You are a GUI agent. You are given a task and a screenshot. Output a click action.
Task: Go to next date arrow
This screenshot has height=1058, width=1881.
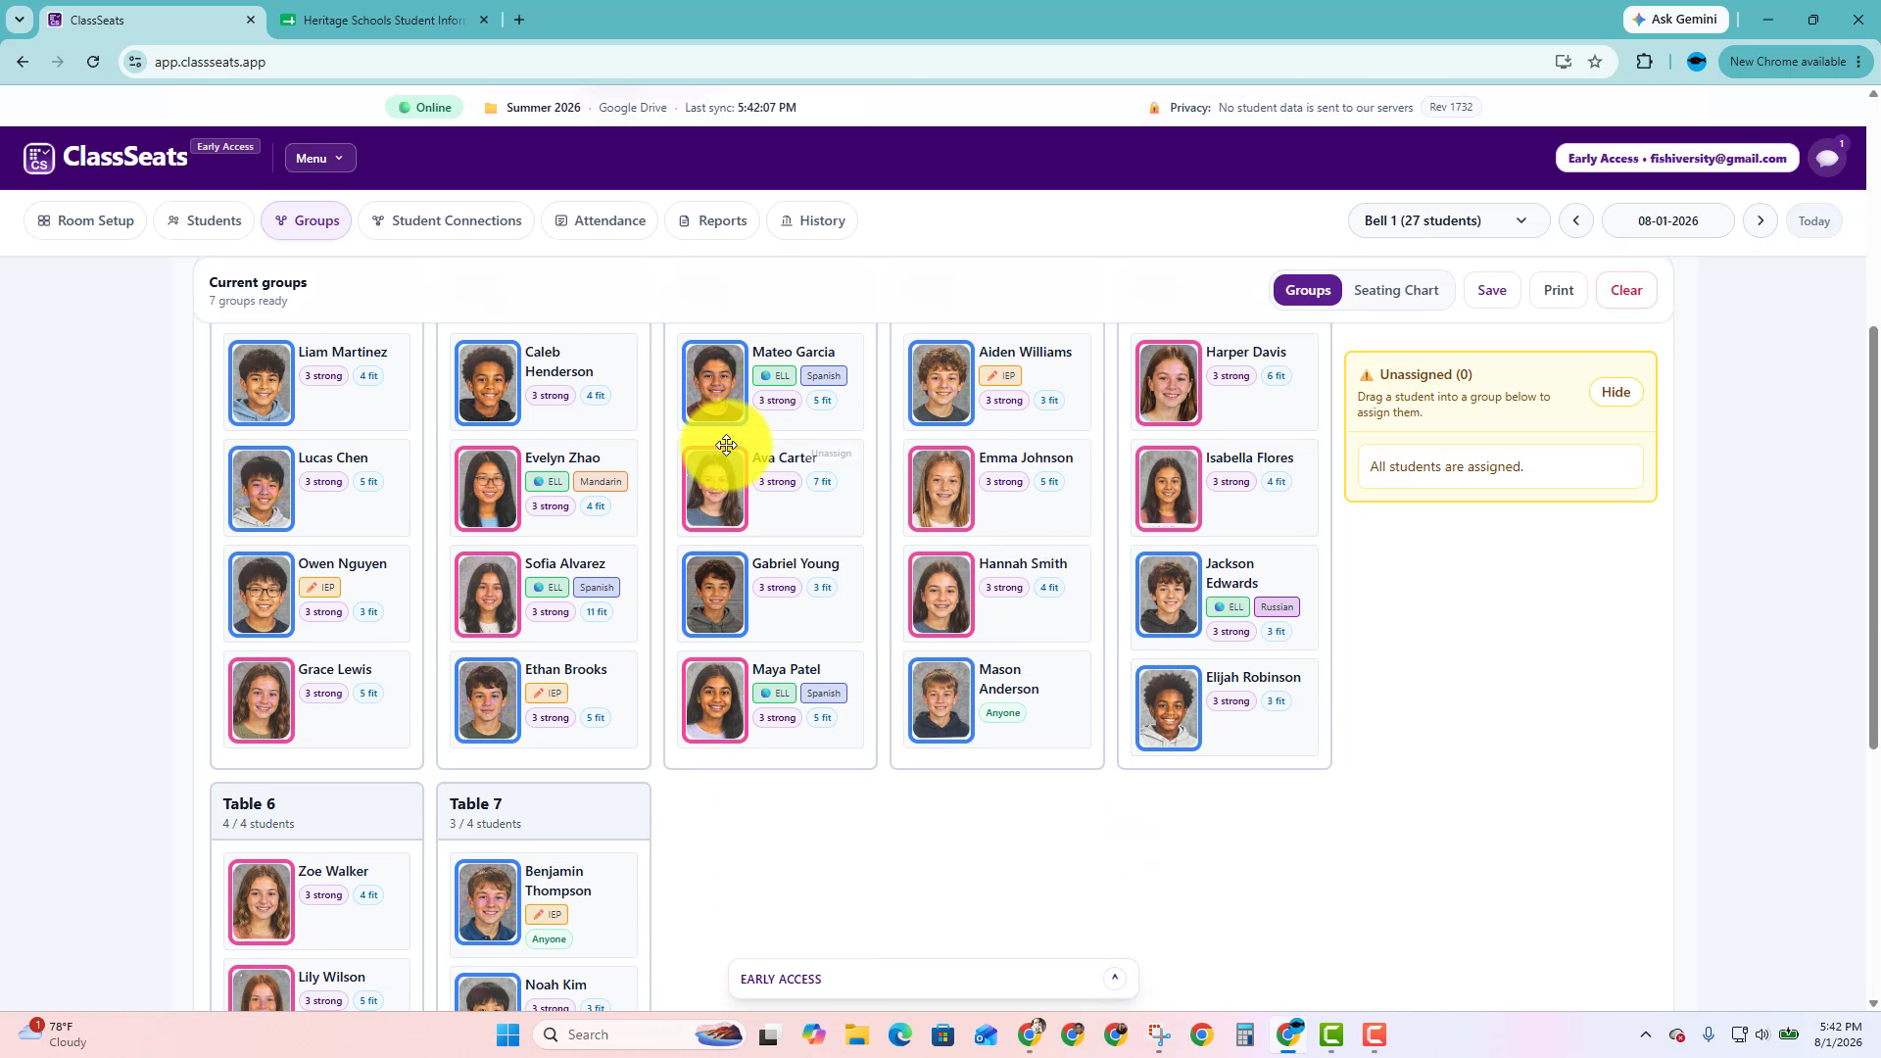coord(1760,220)
